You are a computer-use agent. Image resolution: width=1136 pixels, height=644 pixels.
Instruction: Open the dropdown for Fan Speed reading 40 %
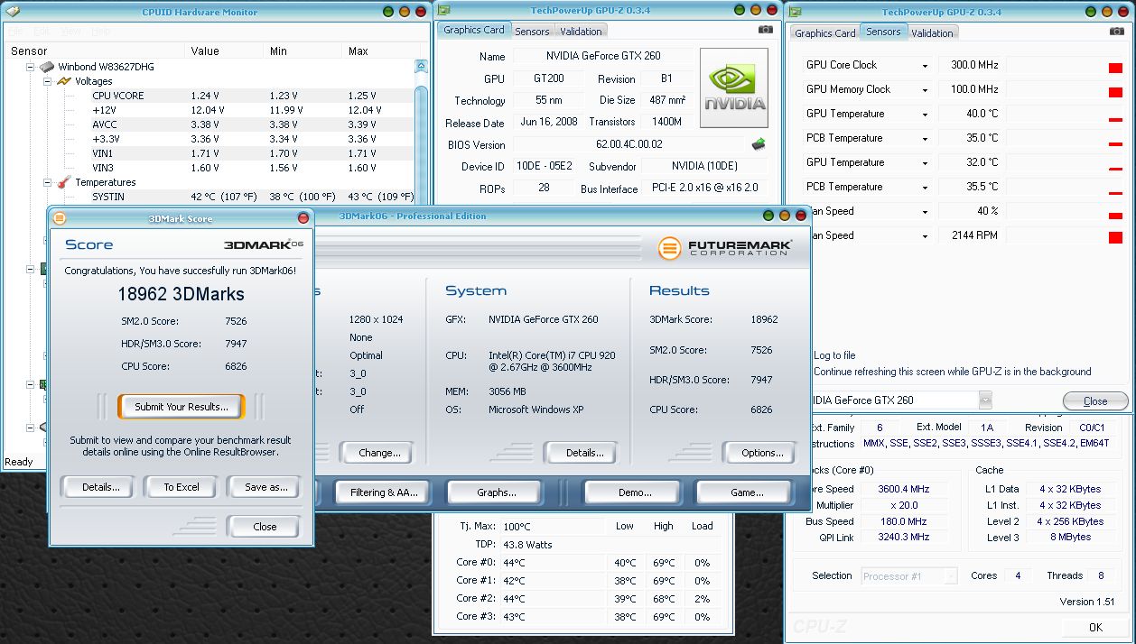[925, 212]
